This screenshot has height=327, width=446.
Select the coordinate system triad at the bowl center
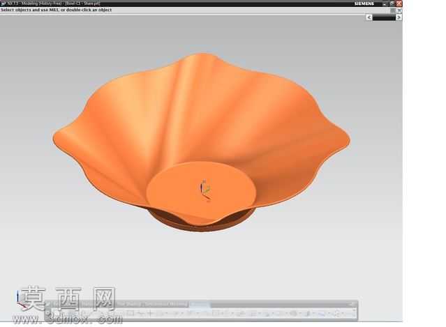click(205, 190)
